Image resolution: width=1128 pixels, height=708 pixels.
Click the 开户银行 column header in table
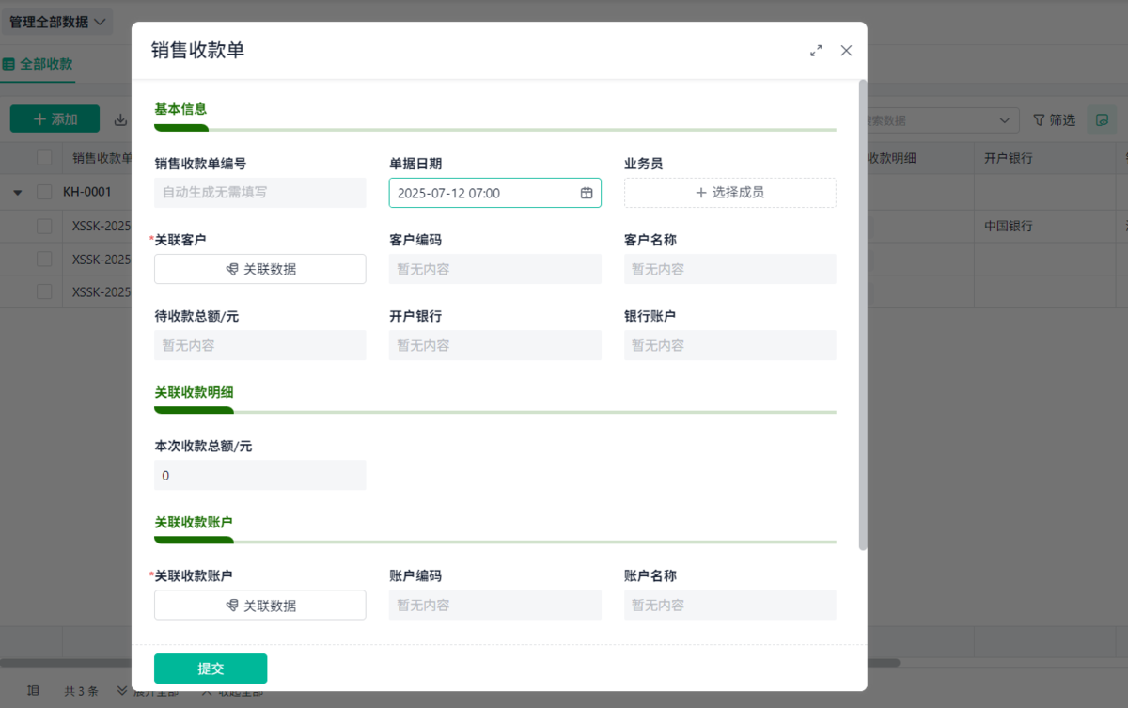click(1009, 158)
